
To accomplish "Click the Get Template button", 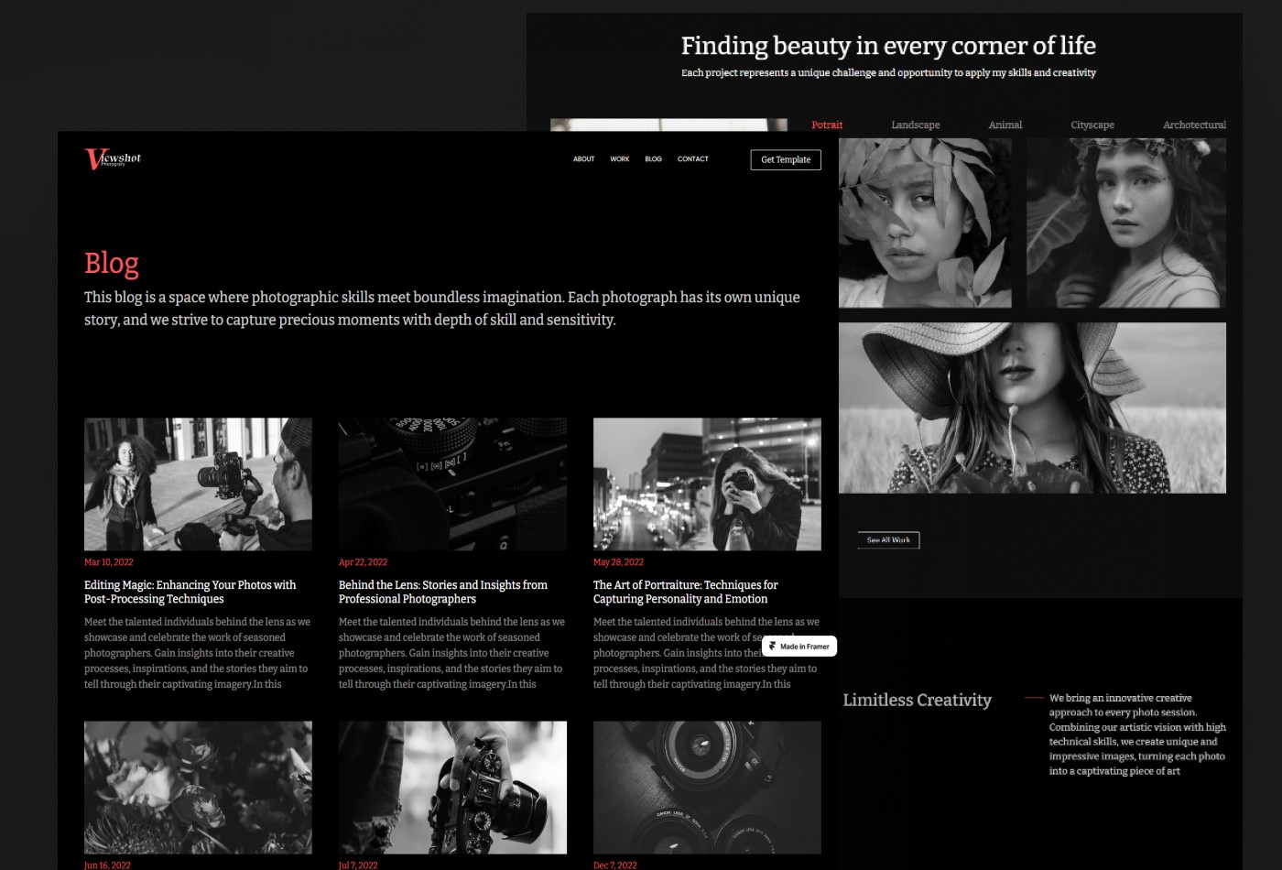I will [x=786, y=159].
